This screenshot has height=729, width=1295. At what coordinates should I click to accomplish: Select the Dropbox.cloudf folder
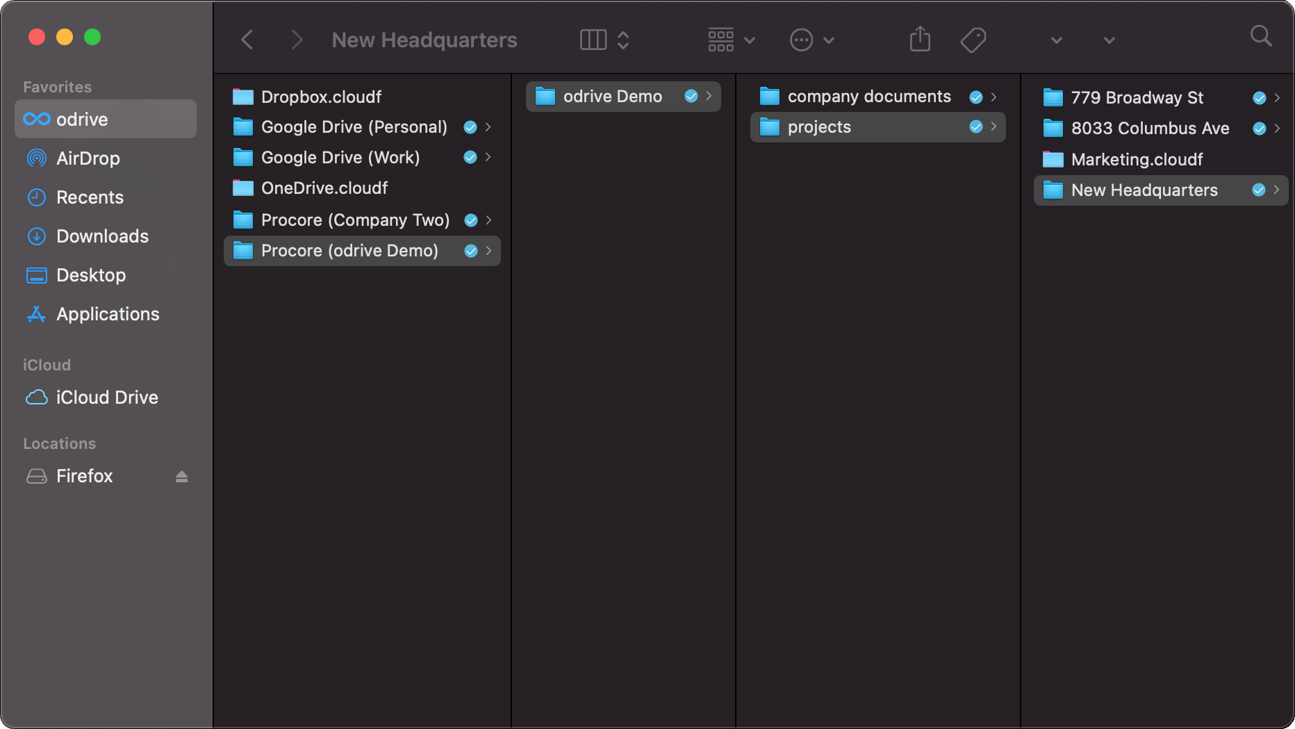click(x=321, y=97)
